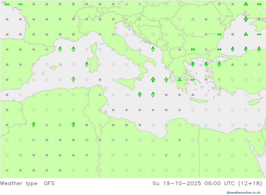Click the shower symbol between Balearics and Algerian coast
Viewport: 266px width, 195px height.
pyautogui.click(x=73, y=79)
